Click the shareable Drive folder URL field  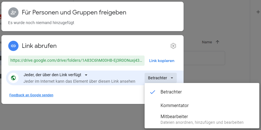pos(76,61)
